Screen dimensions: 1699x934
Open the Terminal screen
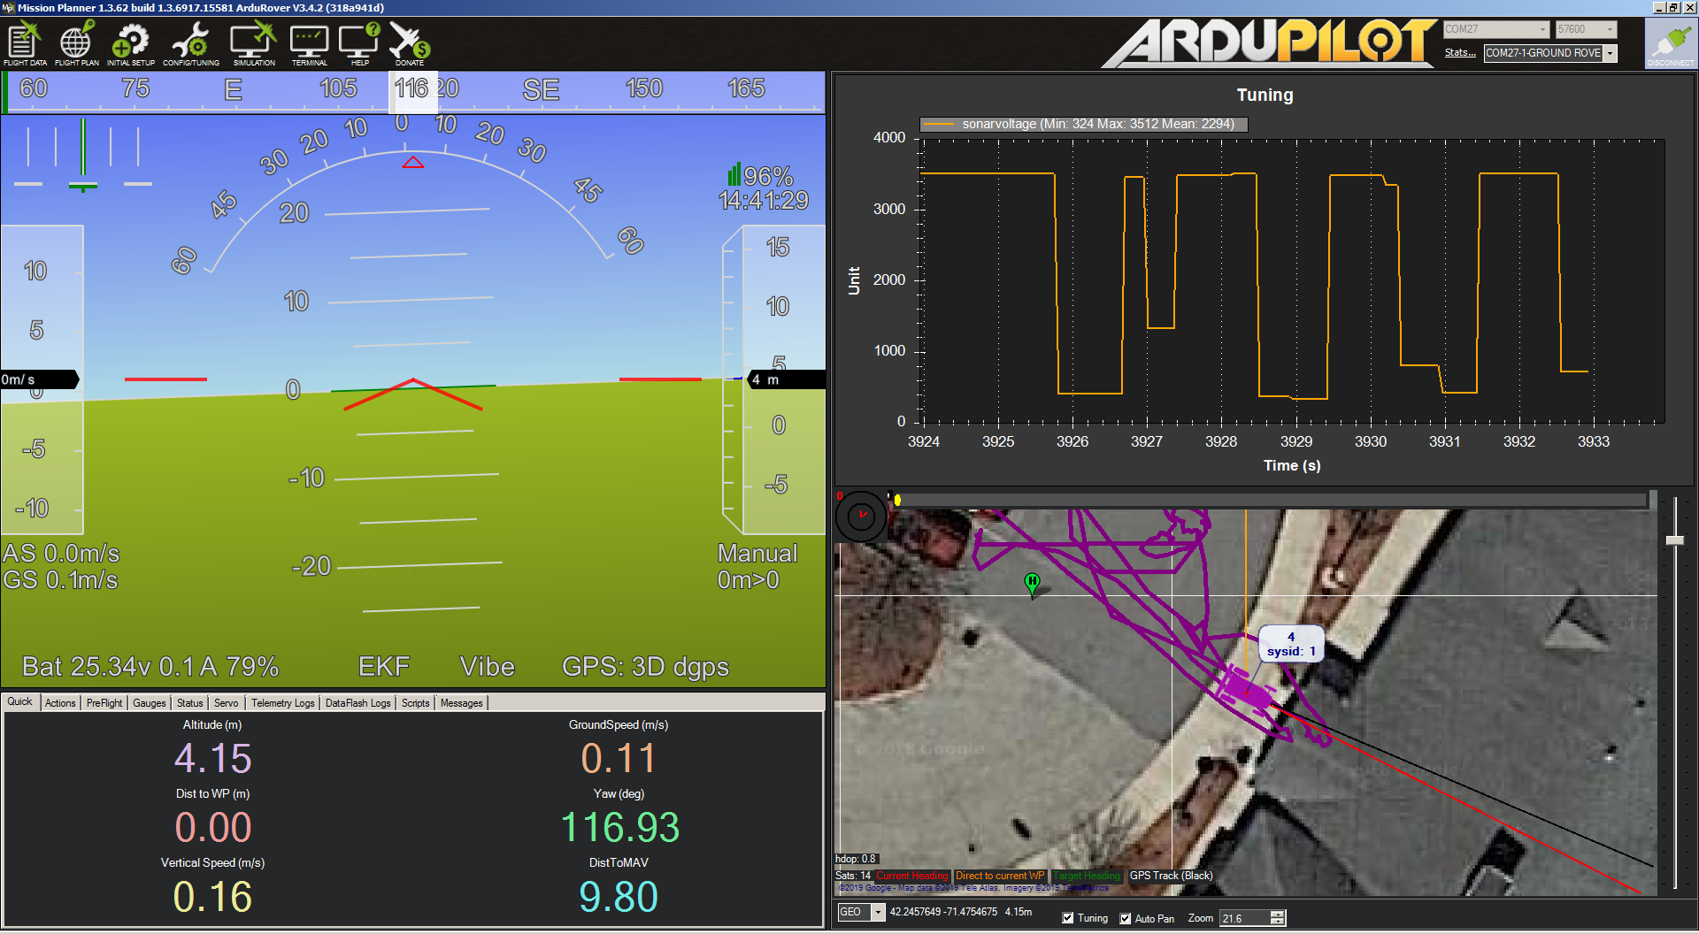point(309,44)
